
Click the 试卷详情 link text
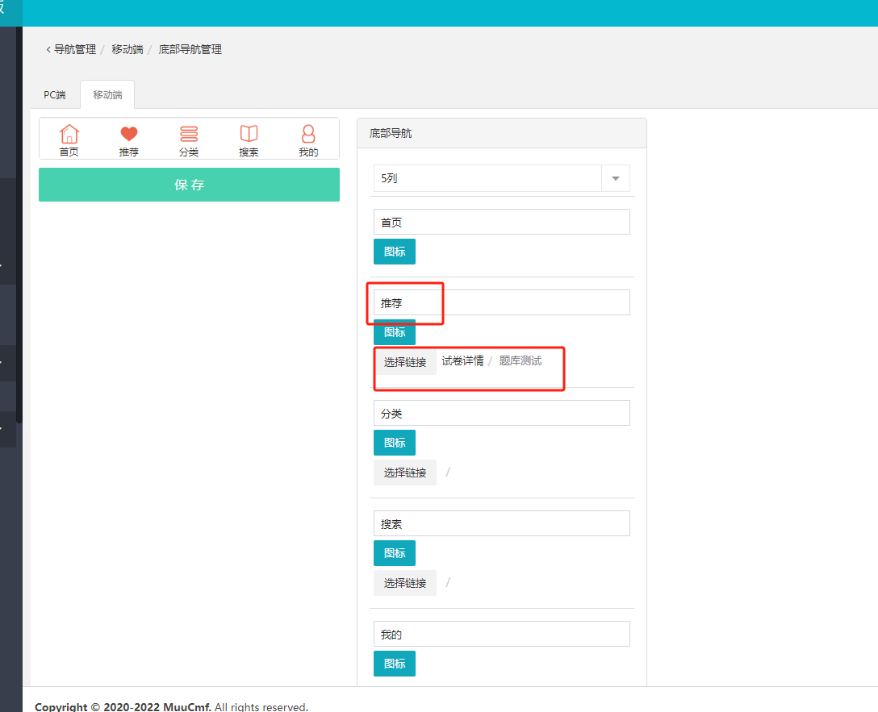click(x=462, y=361)
